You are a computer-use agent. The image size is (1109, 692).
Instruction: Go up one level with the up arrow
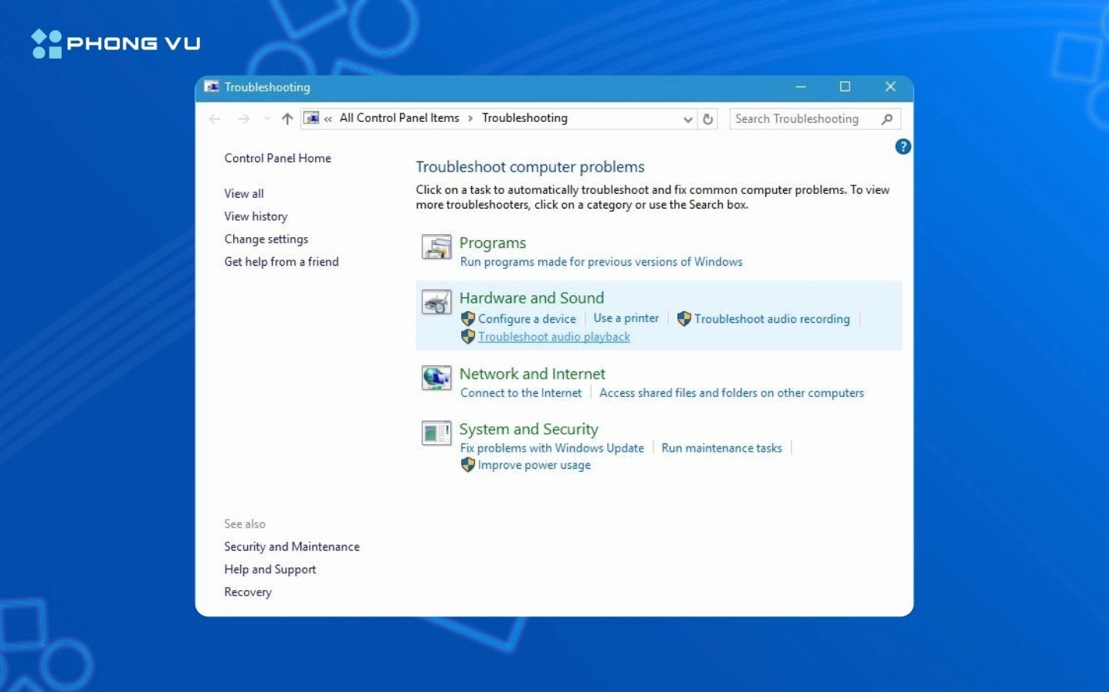(287, 118)
